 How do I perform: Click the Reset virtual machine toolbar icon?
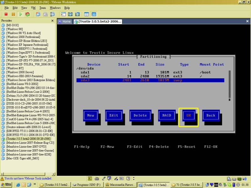coord(28,14)
